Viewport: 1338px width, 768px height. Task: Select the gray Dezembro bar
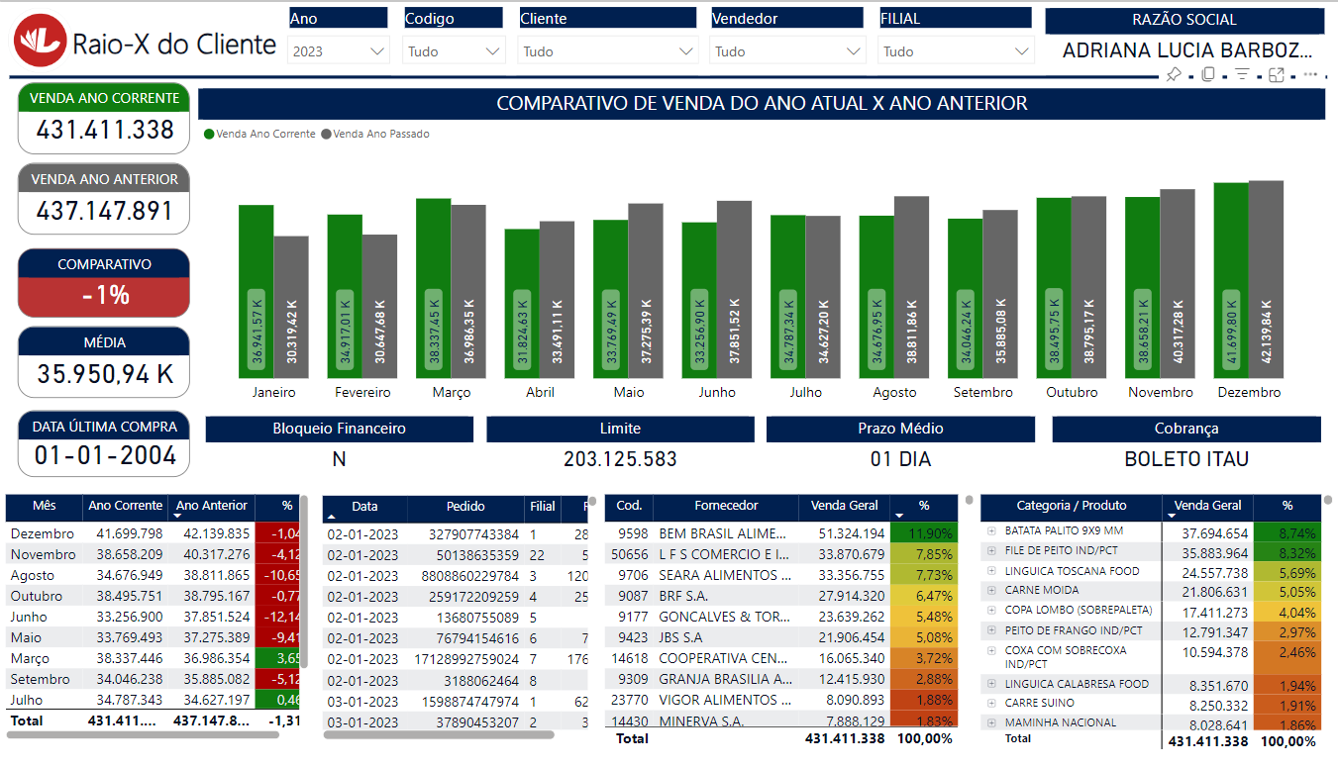coord(1266,279)
